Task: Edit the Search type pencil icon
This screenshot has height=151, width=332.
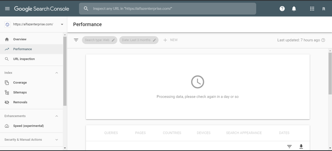Action: (113, 40)
